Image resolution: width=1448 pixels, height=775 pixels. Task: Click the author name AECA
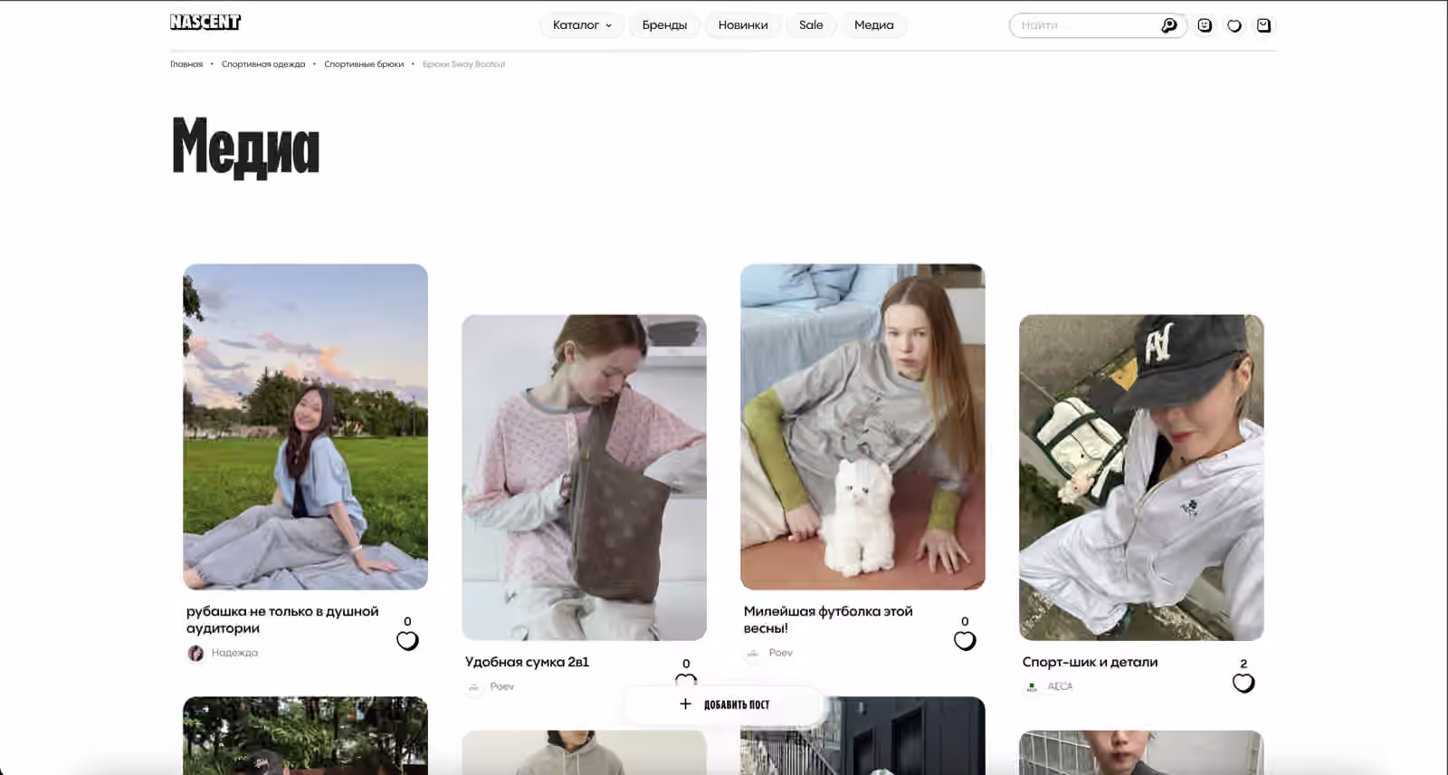(x=1060, y=687)
